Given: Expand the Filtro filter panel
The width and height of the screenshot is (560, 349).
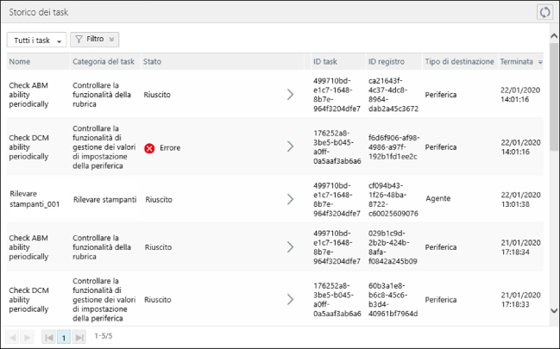Looking at the screenshot, I should point(95,40).
